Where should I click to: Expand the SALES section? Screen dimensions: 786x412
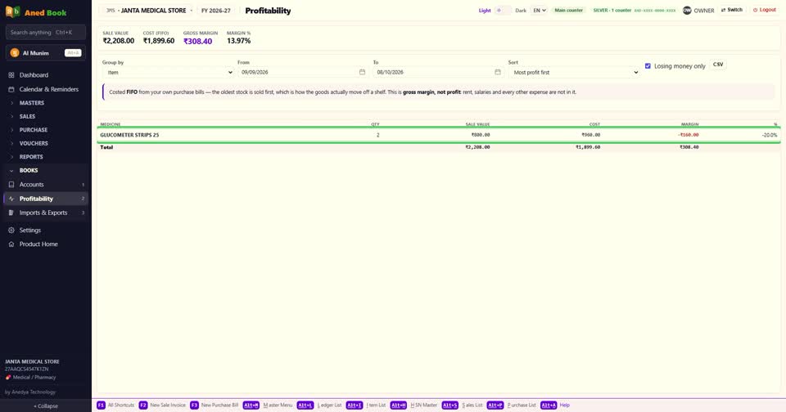[27, 116]
